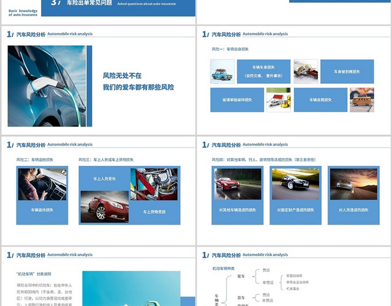The width and height of the screenshot is (392, 306).
Task: Click the 对固定财产造成的损失 caption
Action: (295, 210)
